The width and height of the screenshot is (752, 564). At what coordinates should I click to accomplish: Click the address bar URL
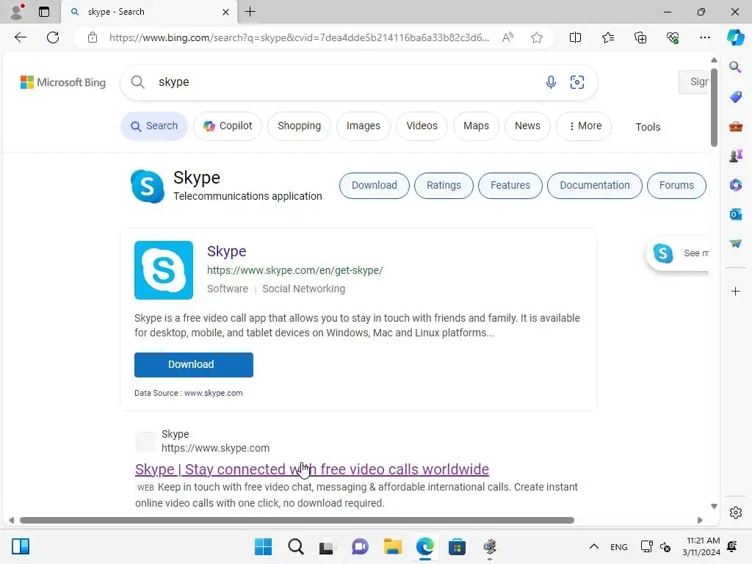[x=299, y=37]
